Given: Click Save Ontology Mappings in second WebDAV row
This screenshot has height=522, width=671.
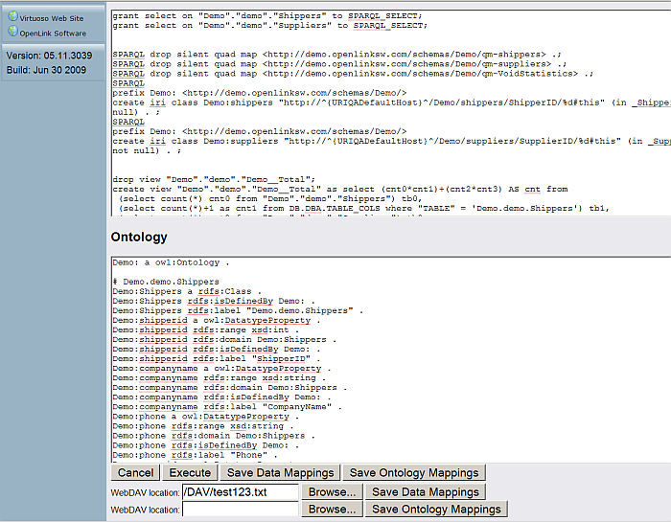Looking at the screenshot, I should 436,510.
